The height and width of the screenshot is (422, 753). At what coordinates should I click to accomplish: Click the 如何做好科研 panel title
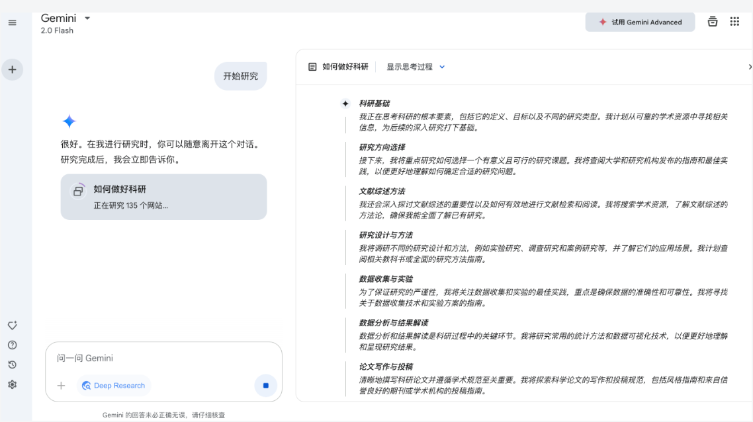click(345, 67)
